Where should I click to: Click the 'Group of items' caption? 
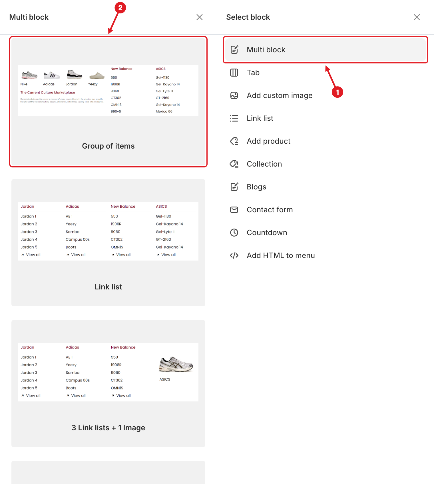pyautogui.click(x=108, y=146)
